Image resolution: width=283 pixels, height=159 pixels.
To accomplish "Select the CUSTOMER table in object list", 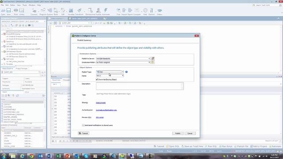I will coord(8,107).
